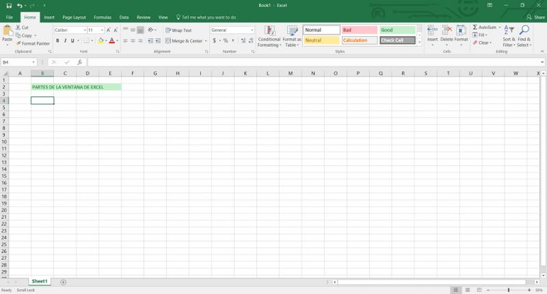547x294 pixels.
Task: Switch to the Formulas ribbon tab
Action: pyautogui.click(x=103, y=17)
